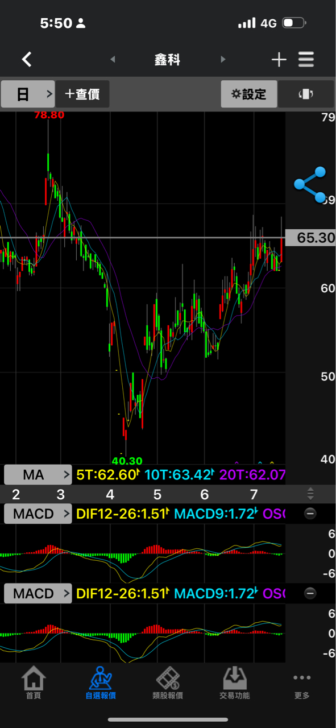Select the 自選報價 watchlist tab
The height and width of the screenshot is (728, 336).
click(x=101, y=682)
